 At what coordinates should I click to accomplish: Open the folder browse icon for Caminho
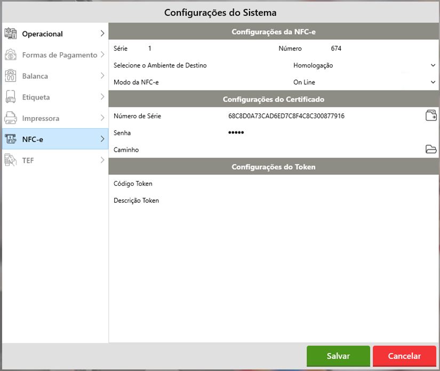[431, 150]
